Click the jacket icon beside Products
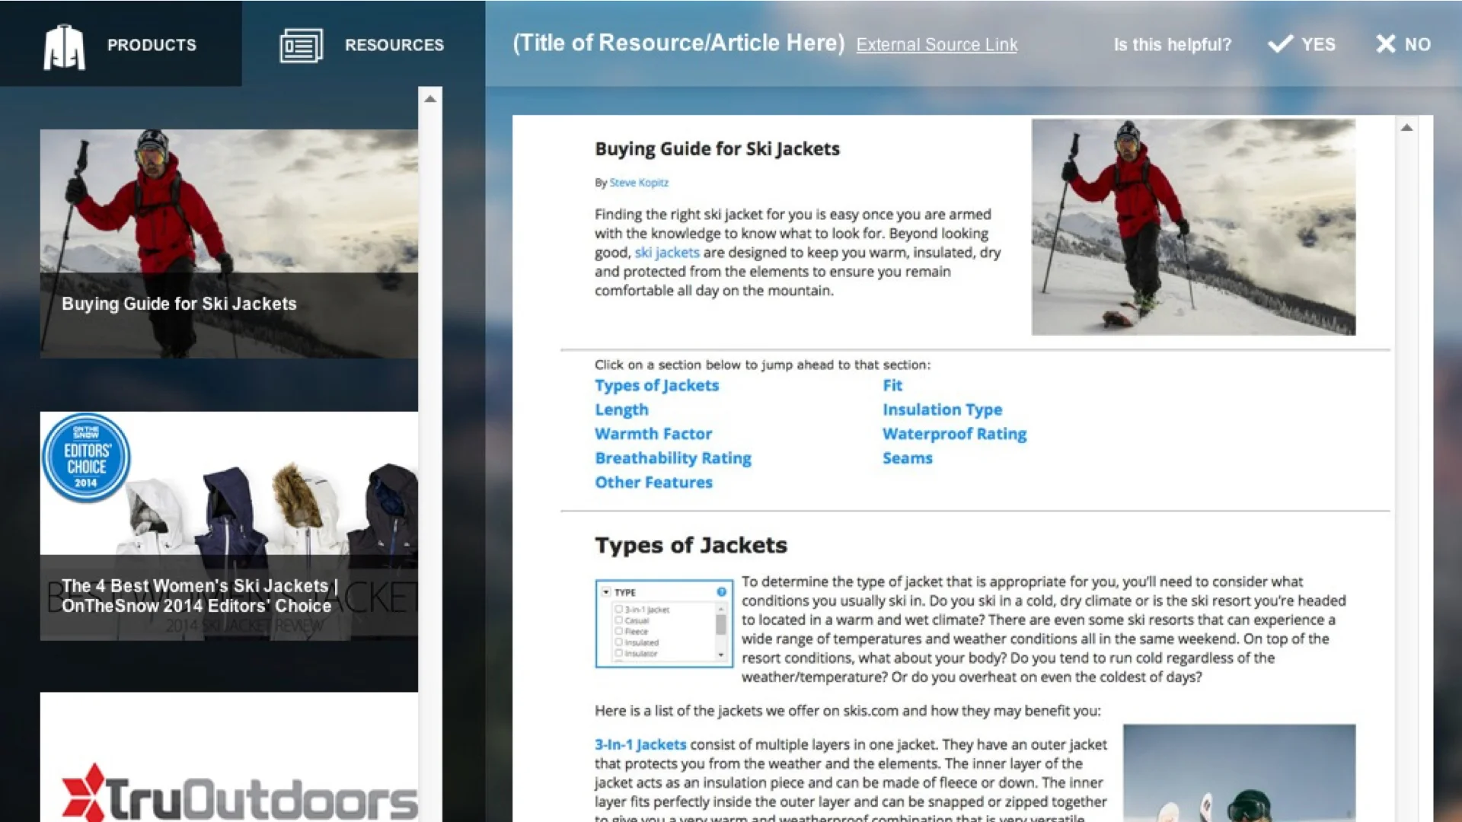The image size is (1462, 822). click(64, 47)
